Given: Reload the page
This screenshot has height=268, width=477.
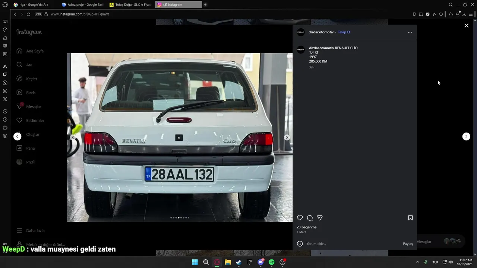Looking at the screenshot, I should click(x=28, y=14).
